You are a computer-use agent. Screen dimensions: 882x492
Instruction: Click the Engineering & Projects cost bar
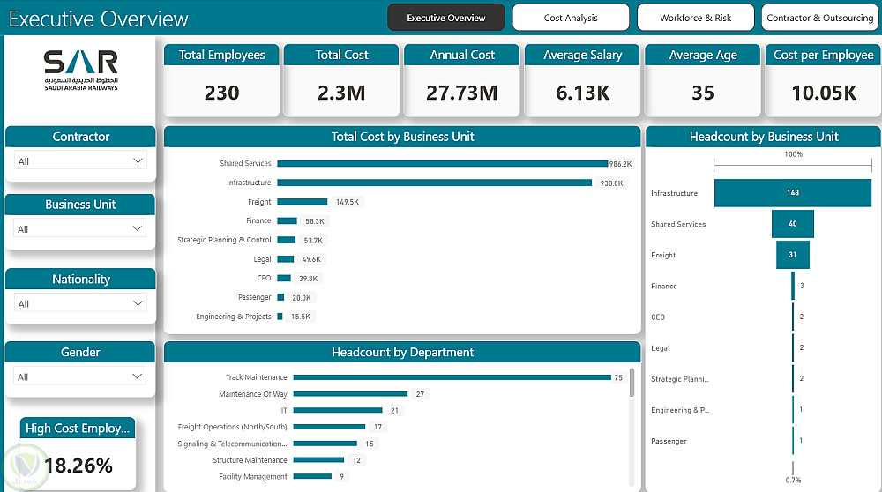(x=280, y=317)
